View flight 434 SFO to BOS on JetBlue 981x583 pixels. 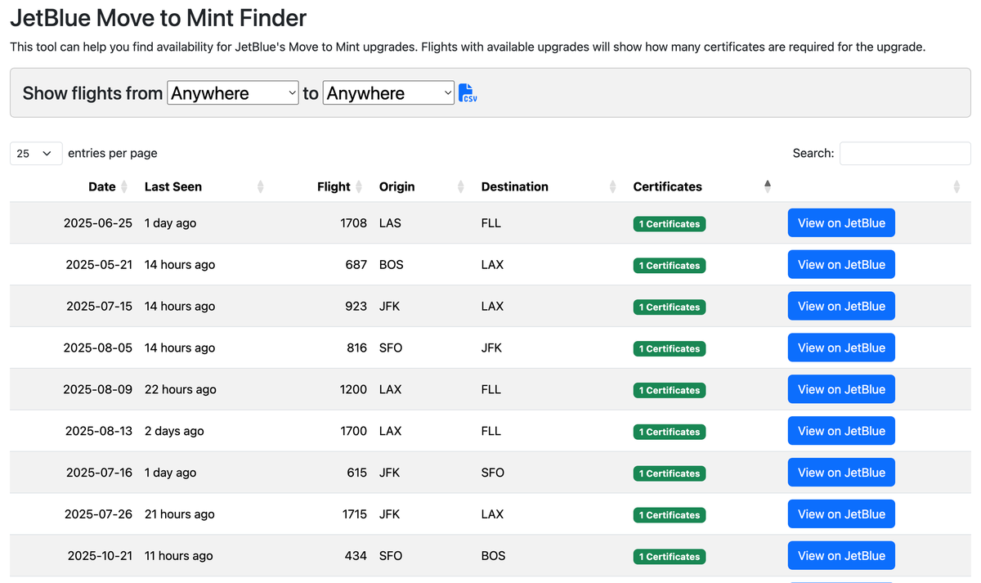(x=841, y=556)
